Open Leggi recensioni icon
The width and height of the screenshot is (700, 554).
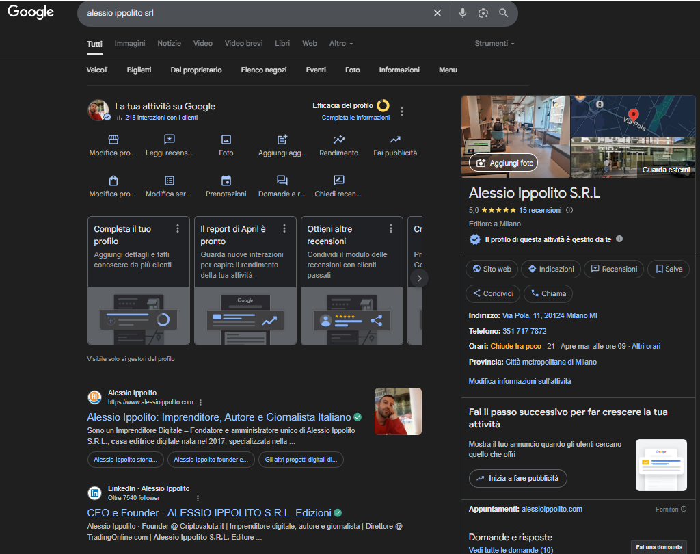(170, 140)
